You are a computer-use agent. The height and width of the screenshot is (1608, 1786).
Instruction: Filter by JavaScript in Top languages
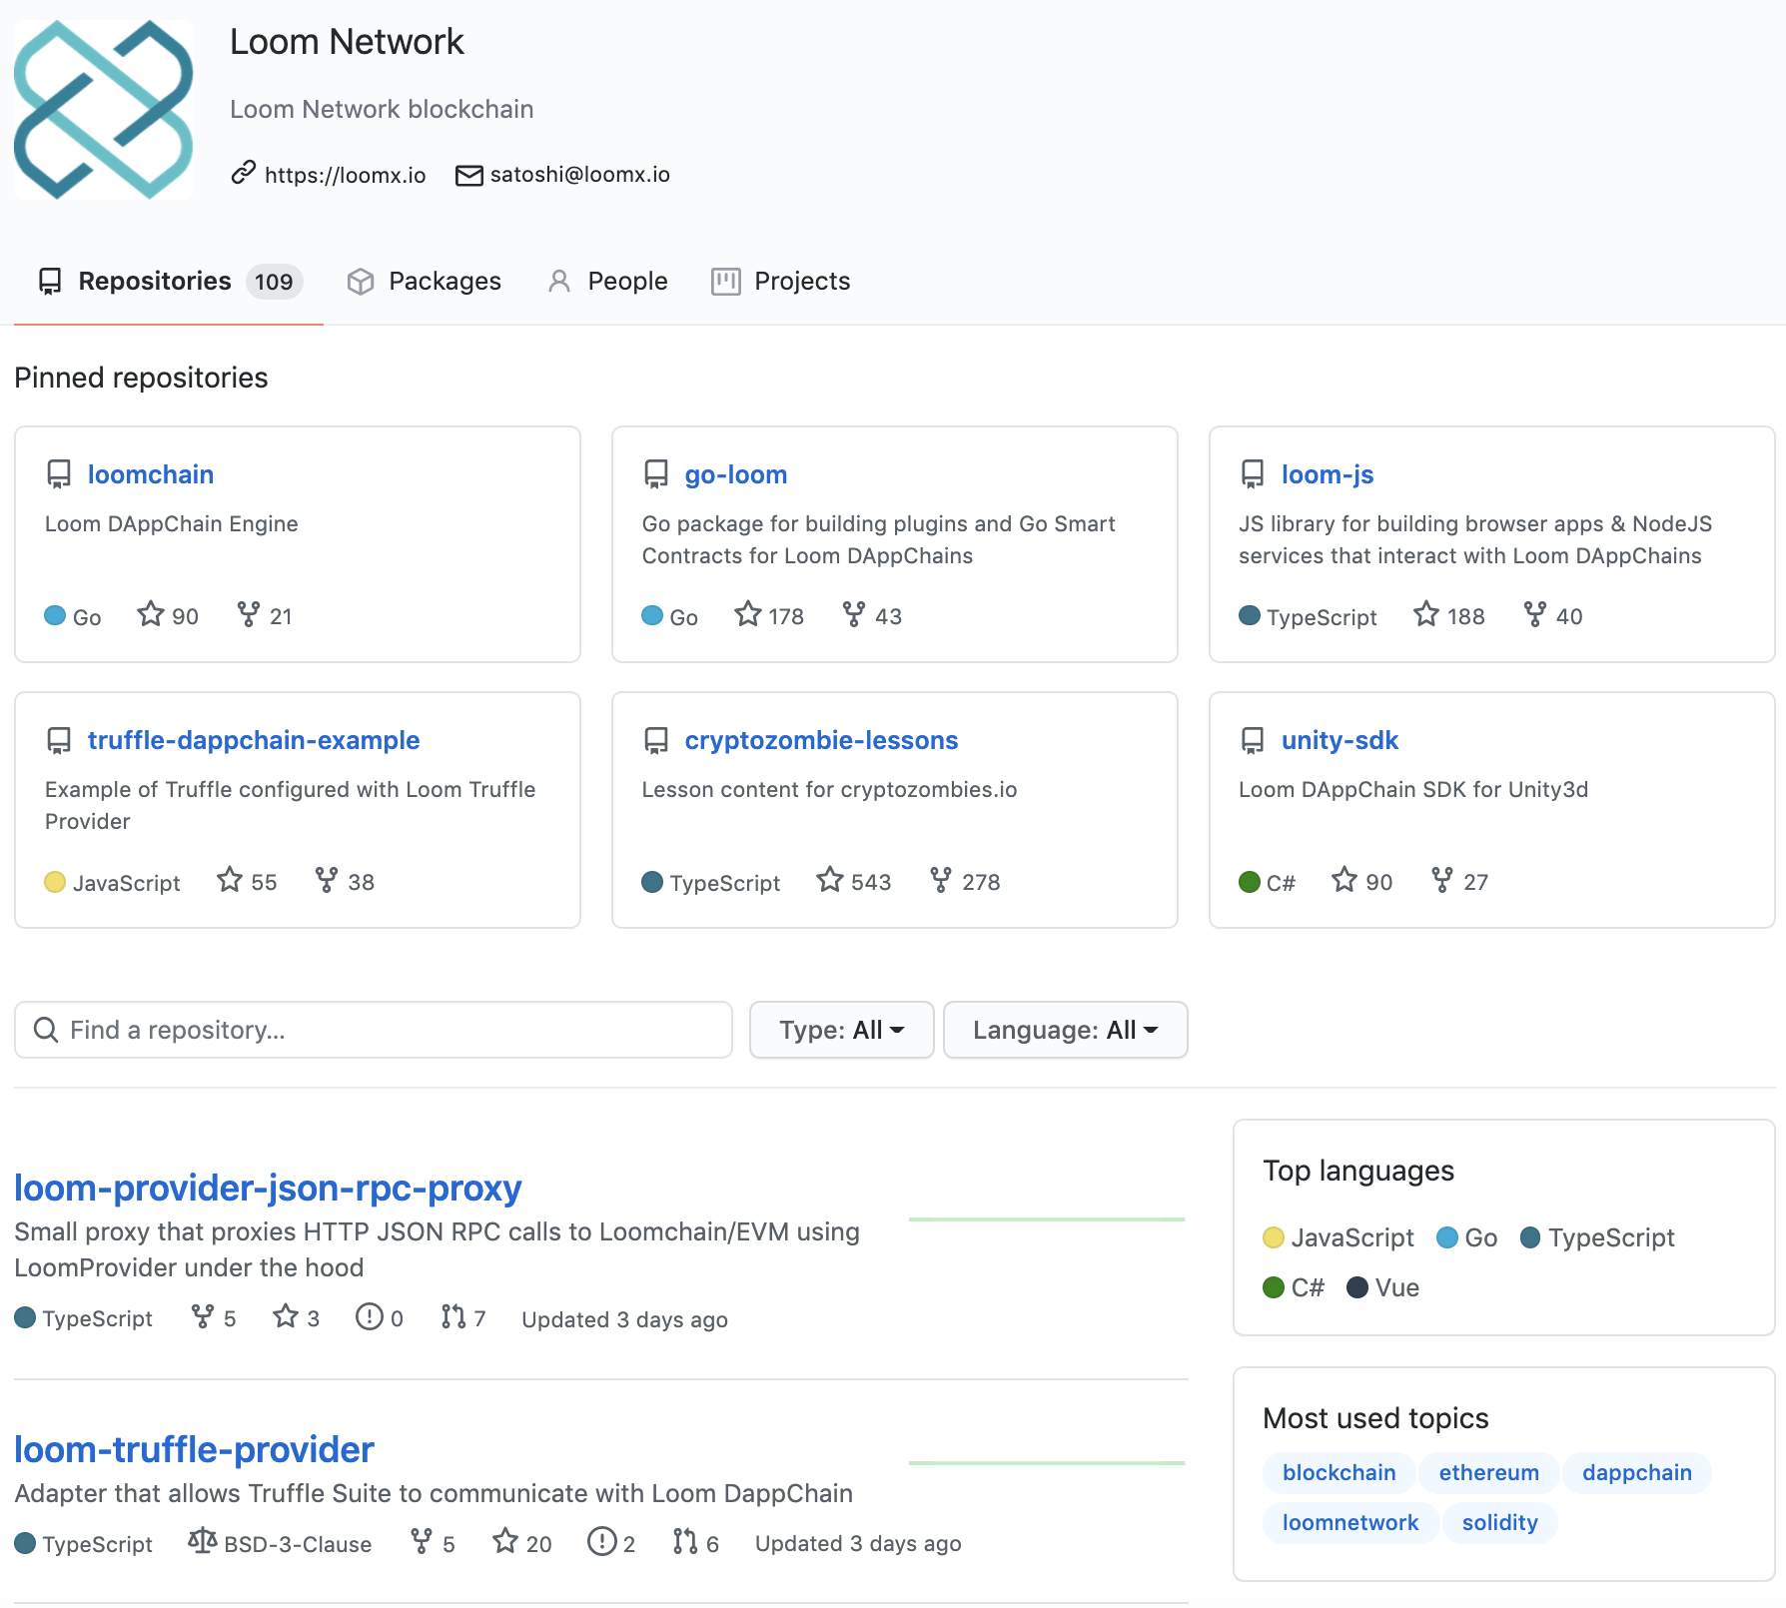click(x=1339, y=1237)
